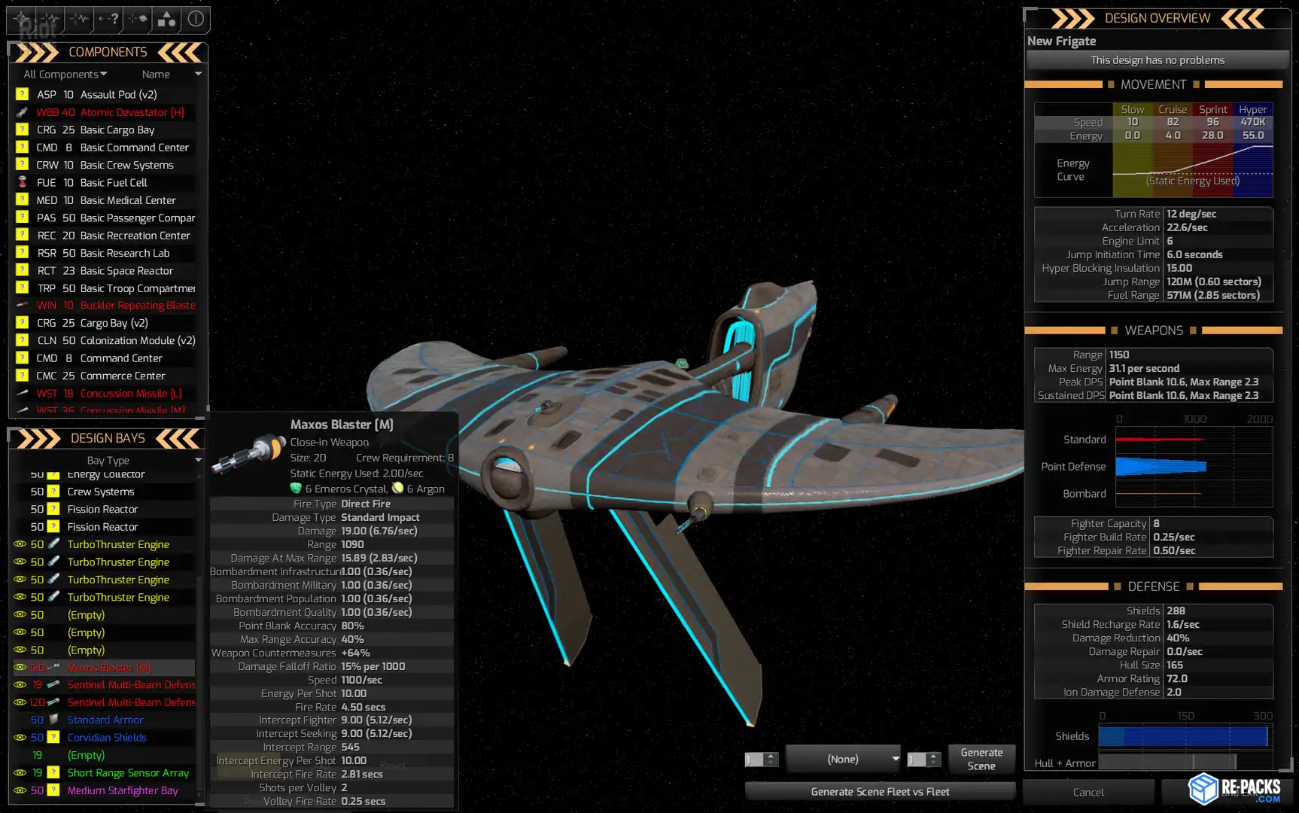Click the crosshair target icon in top toolbar
This screenshot has height=813, width=1299.
pos(21,20)
